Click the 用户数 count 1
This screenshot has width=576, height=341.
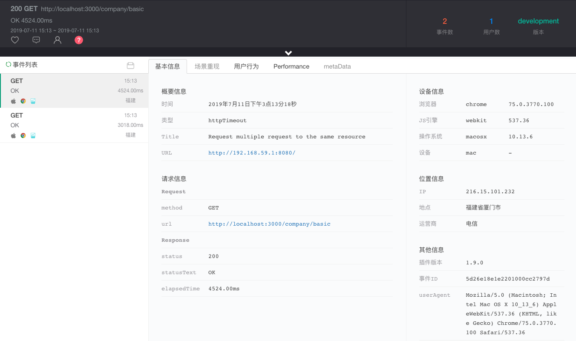point(491,21)
